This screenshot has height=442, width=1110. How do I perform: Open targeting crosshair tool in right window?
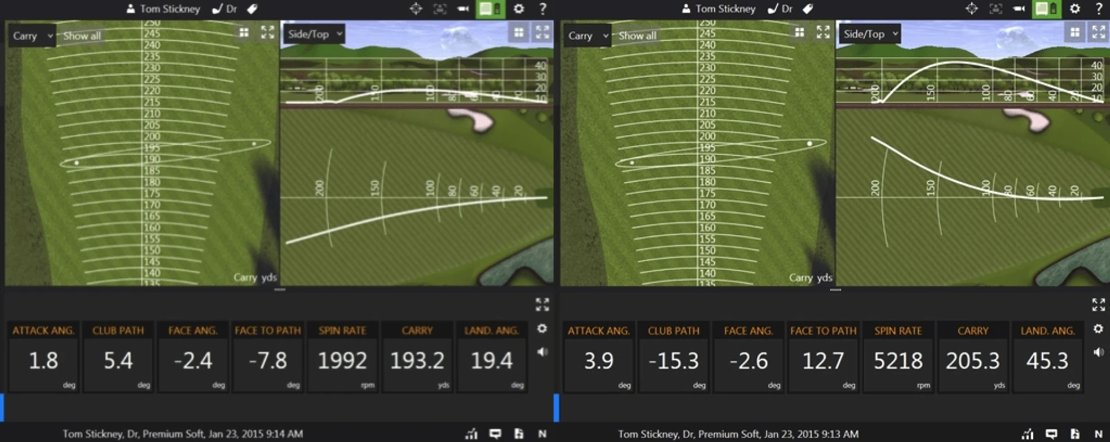coord(971,9)
